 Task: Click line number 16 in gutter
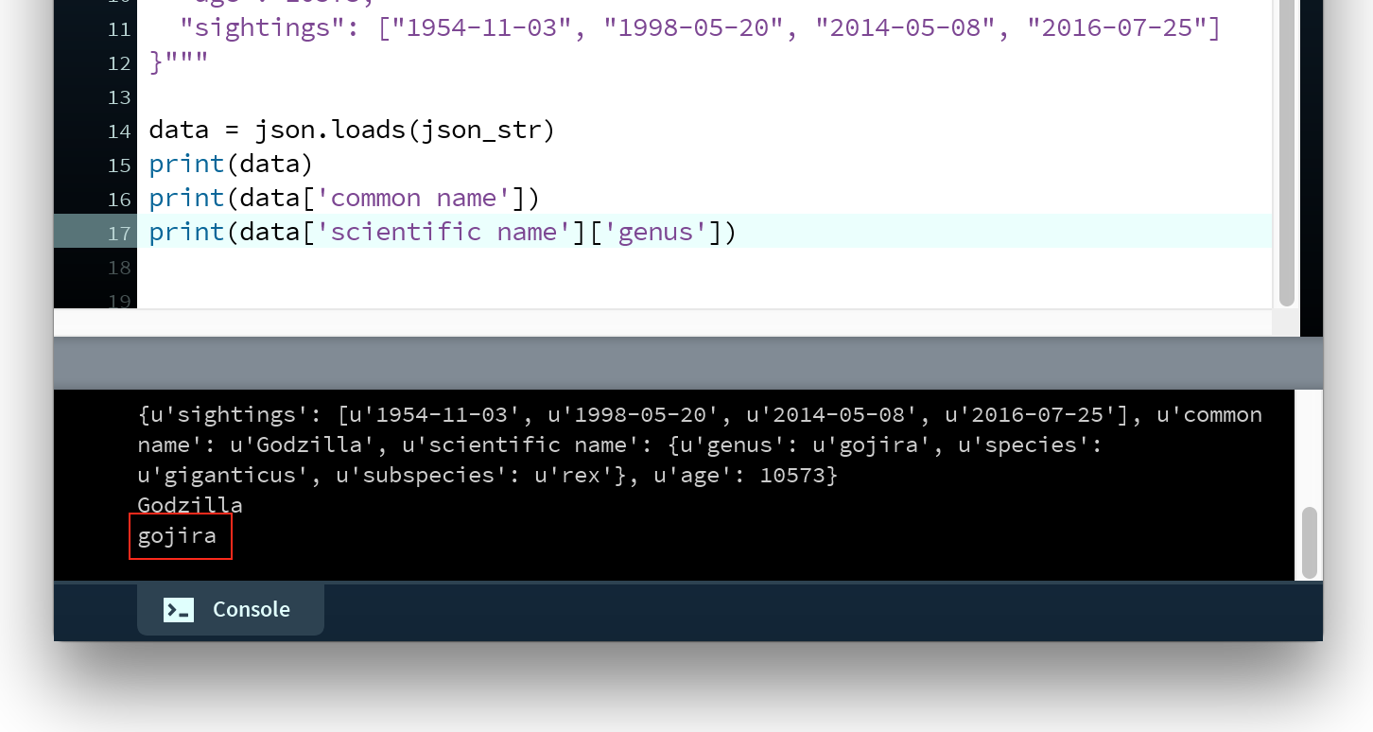(118, 199)
